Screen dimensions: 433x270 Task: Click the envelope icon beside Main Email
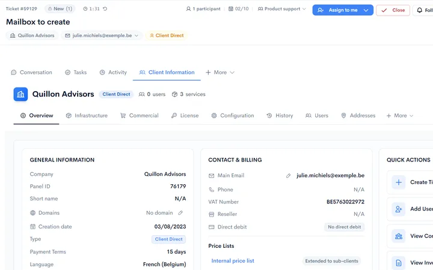(211, 175)
